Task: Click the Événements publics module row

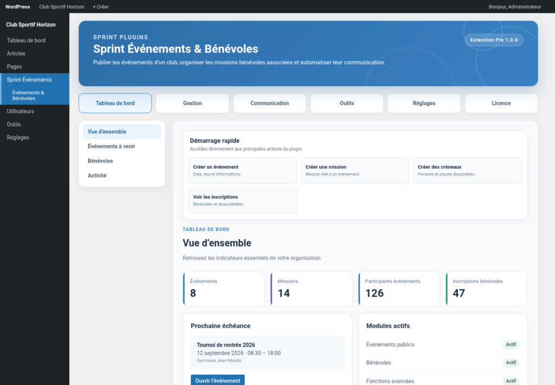Action: coord(443,344)
